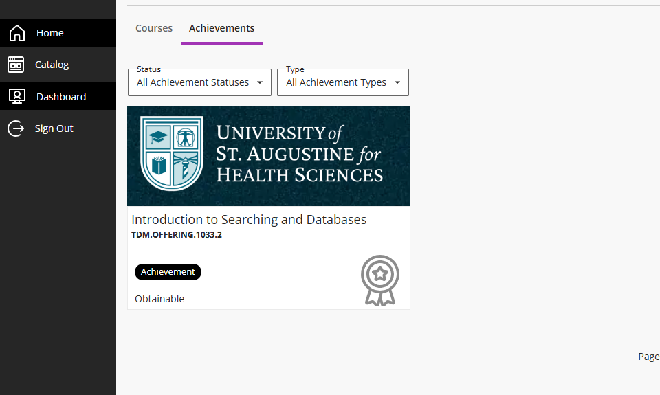This screenshot has width=660, height=395.
Task: Click the Home house icon
Action: click(17, 33)
